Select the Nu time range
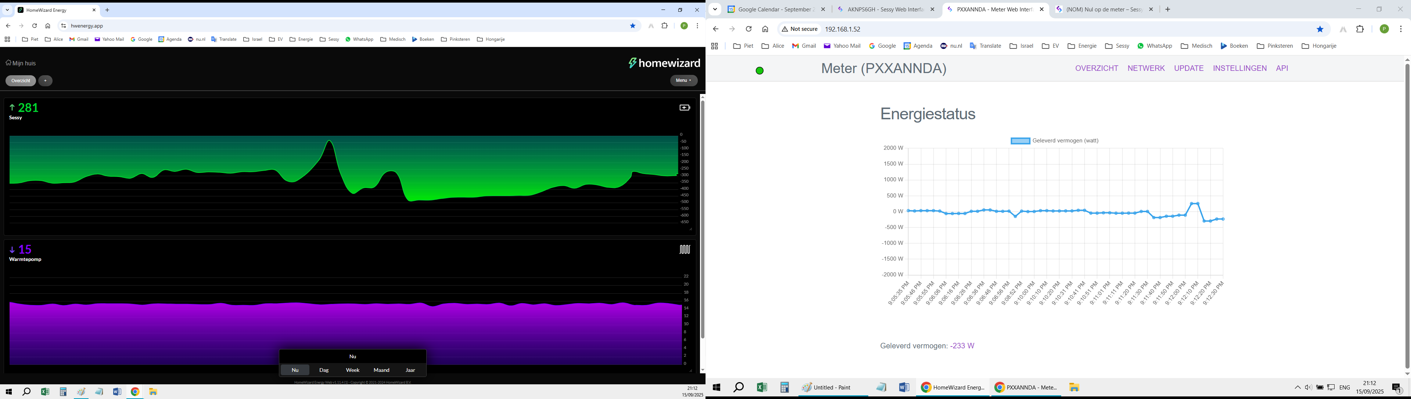Image resolution: width=1411 pixels, height=399 pixels. tap(295, 370)
